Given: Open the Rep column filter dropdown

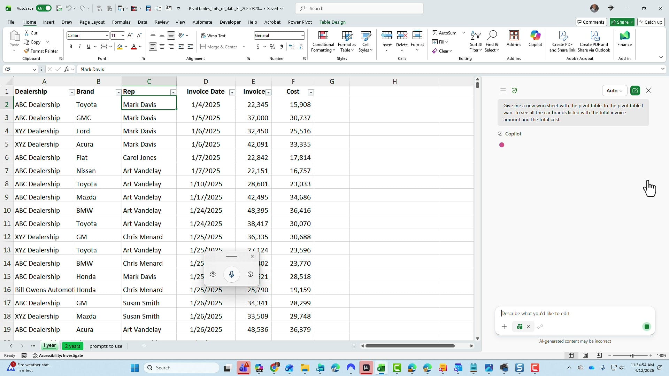Looking at the screenshot, I should coord(173,92).
